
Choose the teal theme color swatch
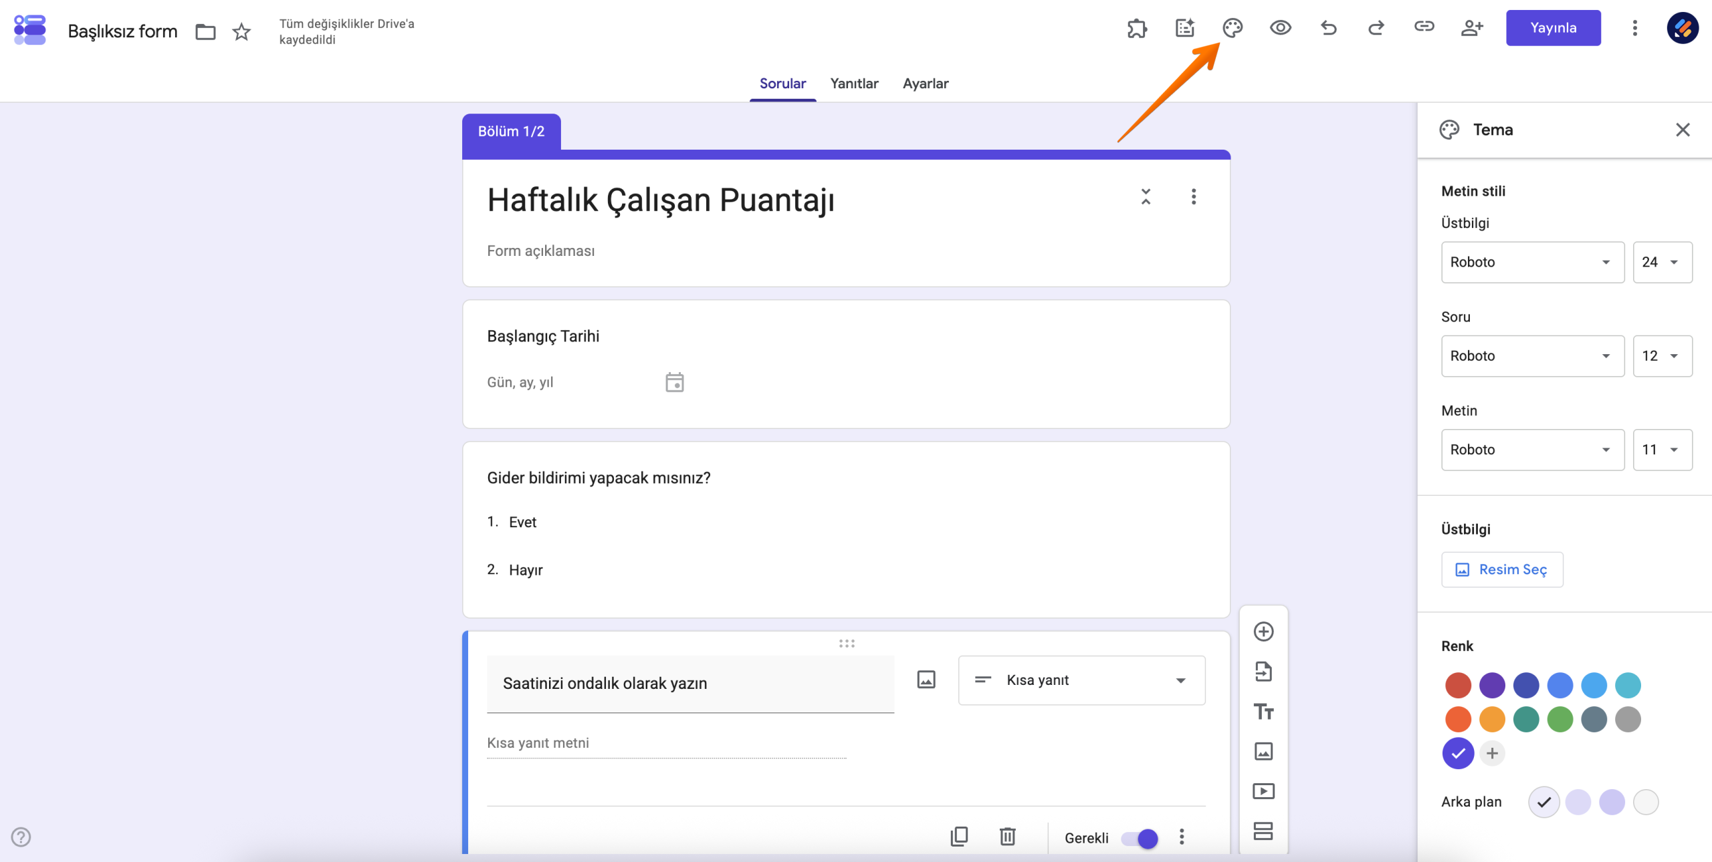pos(1526,720)
